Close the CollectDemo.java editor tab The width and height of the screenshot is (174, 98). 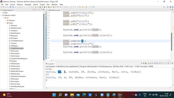coord(61,10)
